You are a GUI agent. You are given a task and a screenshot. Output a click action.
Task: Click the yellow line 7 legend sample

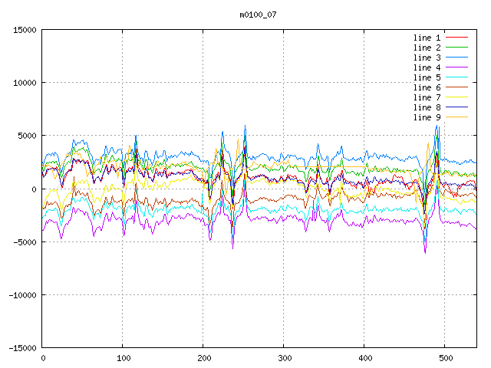pos(457,97)
